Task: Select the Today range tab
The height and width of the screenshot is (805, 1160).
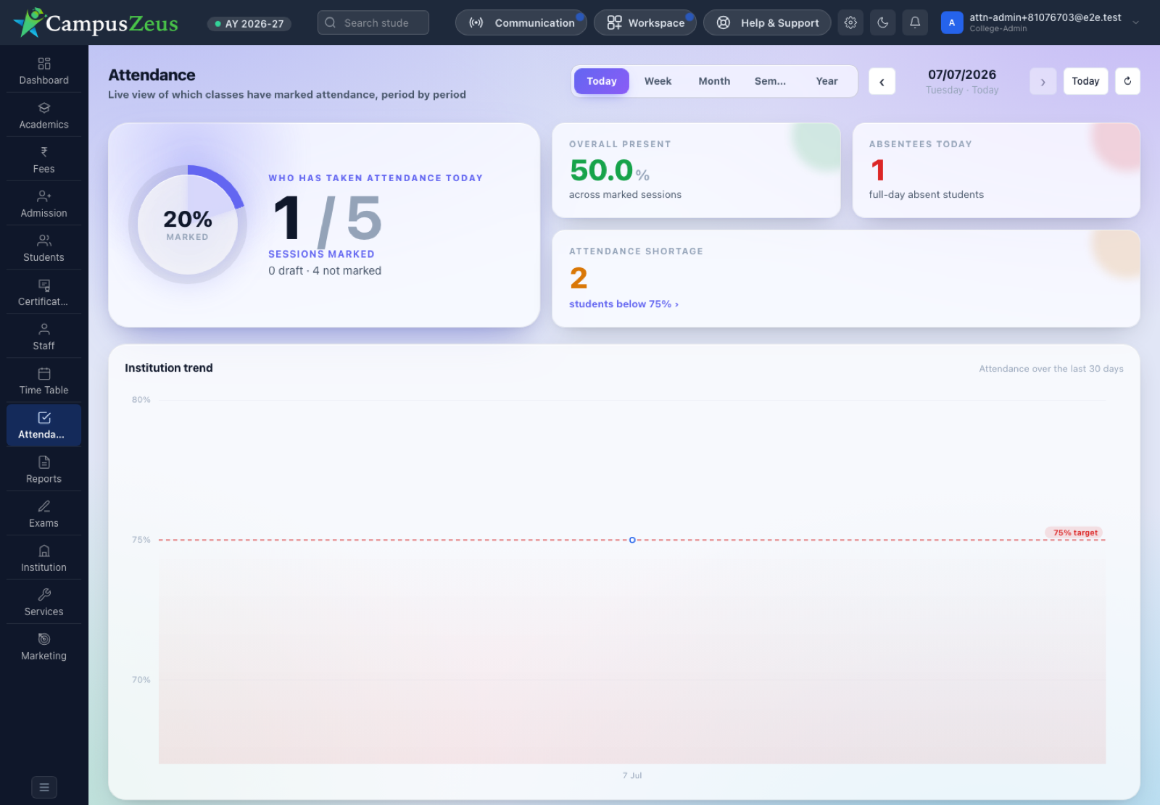Action: pos(602,81)
